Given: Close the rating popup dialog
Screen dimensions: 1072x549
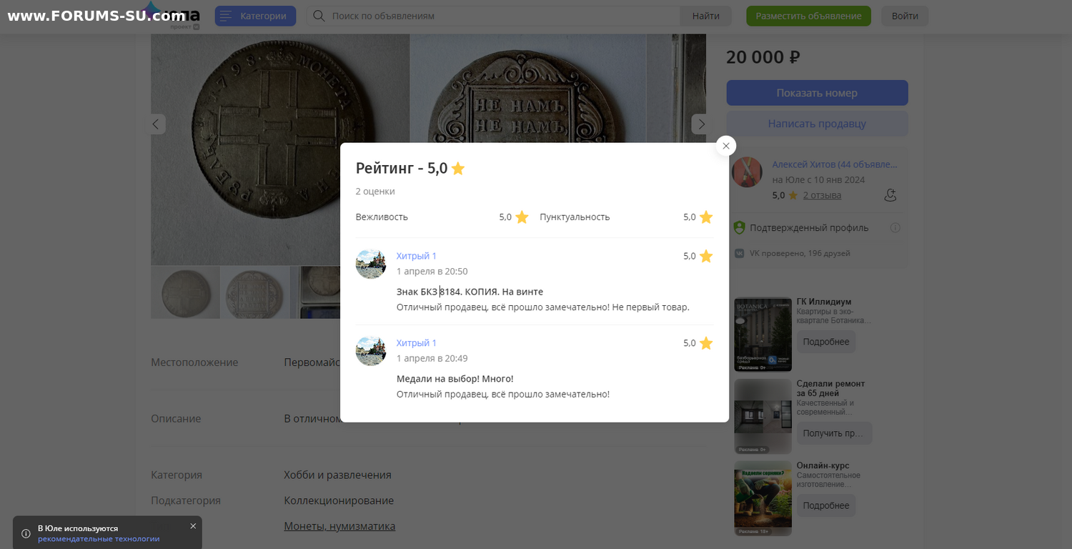Looking at the screenshot, I should (725, 146).
